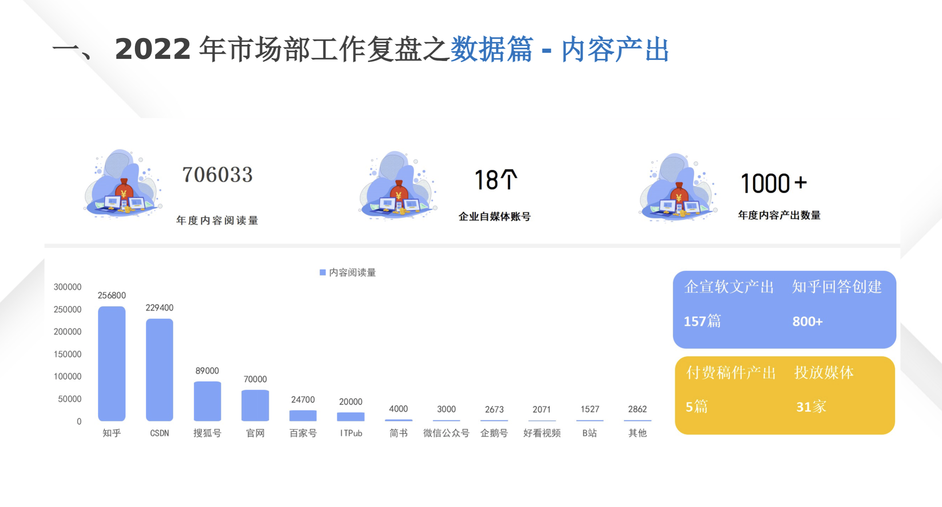The width and height of the screenshot is (942, 507).
Task: Click the label 年度内容阅读量
Action: 217,220
